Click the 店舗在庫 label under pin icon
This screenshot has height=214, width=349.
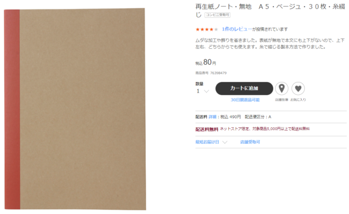pyautogui.click(x=281, y=100)
